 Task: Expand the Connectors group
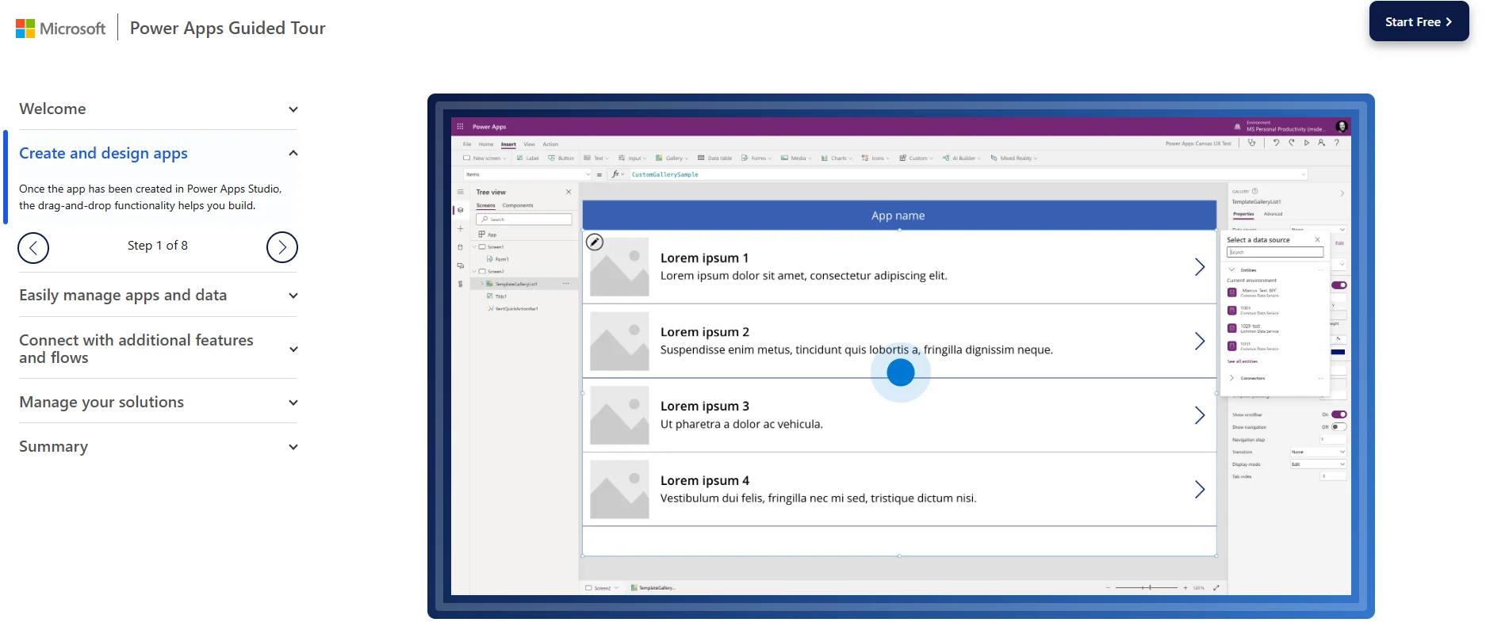pos(1231,378)
